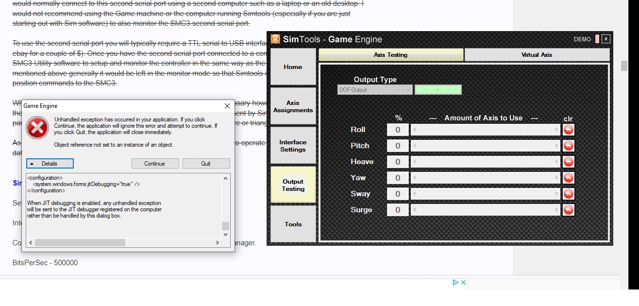639x306 pixels.
Task: Decrease Sway with the slider's left arrow
Action: (414, 194)
